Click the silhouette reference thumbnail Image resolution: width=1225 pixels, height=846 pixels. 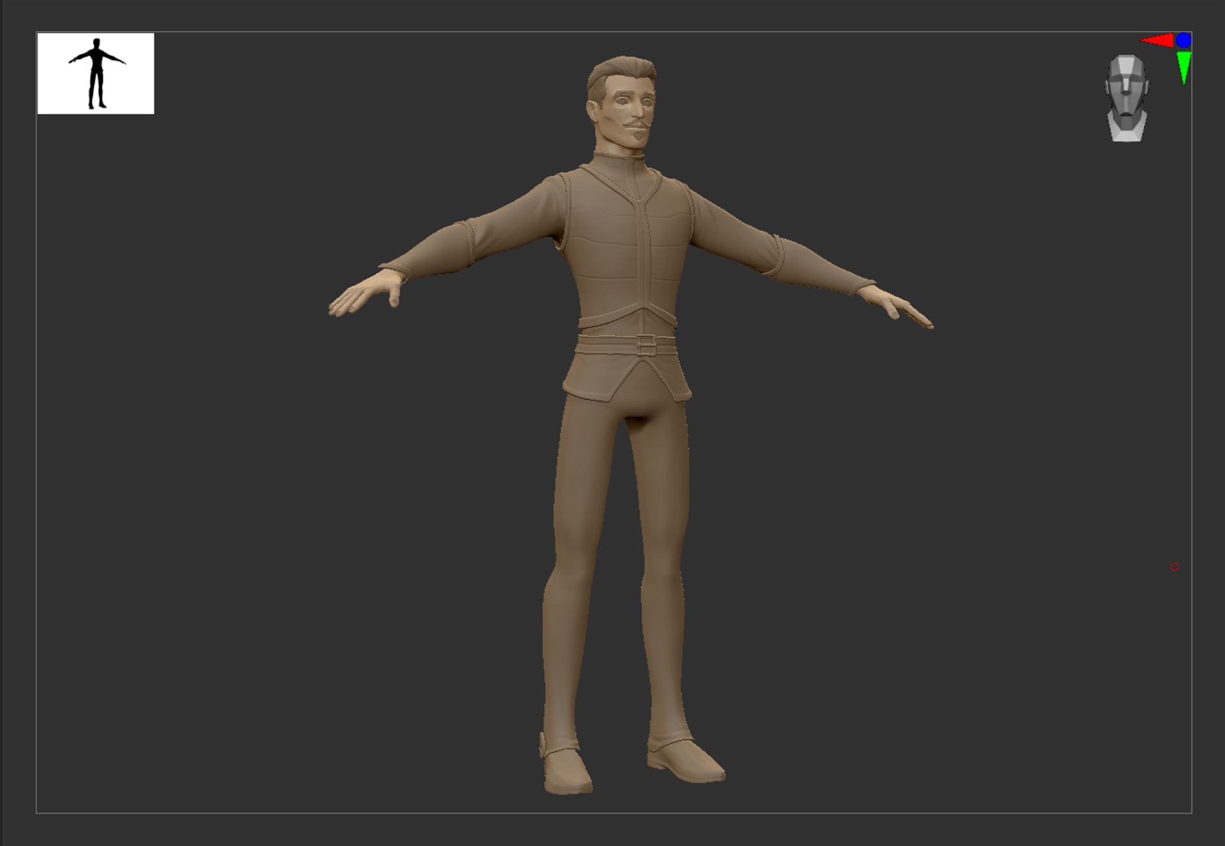pyautogui.click(x=96, y=73)
